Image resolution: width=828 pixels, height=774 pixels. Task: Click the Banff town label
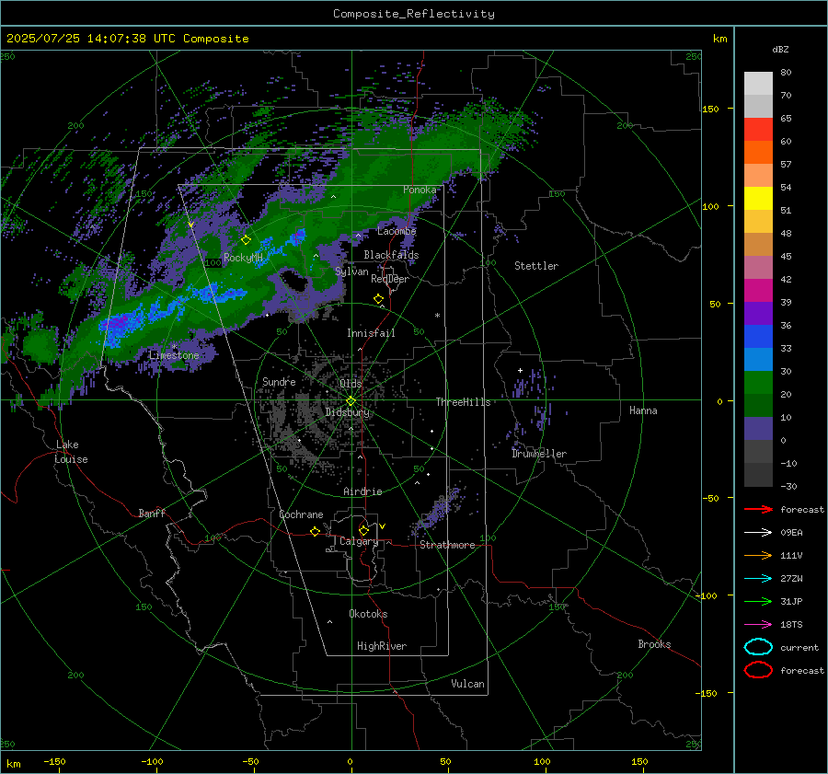[x=152, y=513]
